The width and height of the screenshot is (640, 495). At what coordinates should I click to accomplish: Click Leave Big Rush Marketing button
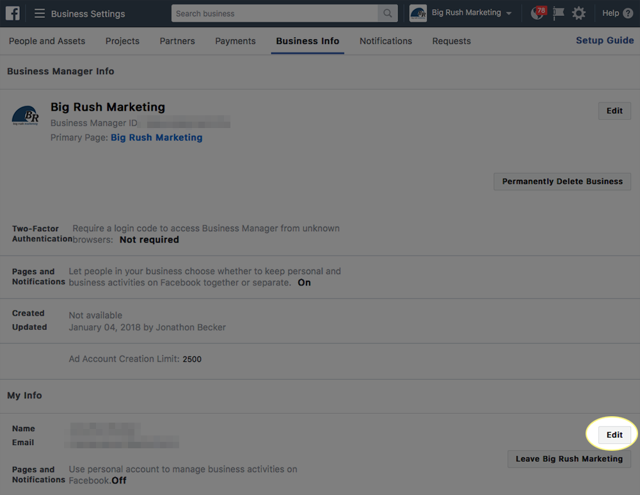569,458
